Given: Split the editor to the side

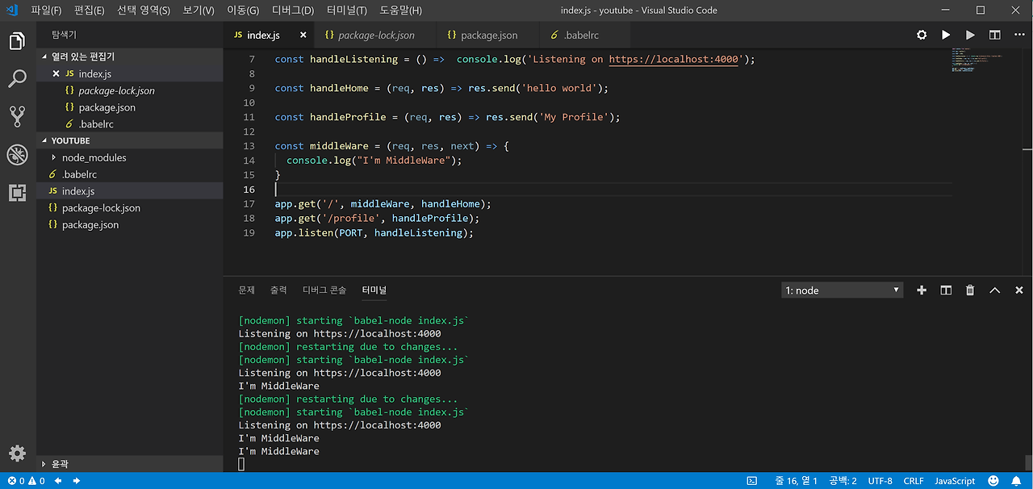Looking at the screenshot, I should tap(994, 36).
